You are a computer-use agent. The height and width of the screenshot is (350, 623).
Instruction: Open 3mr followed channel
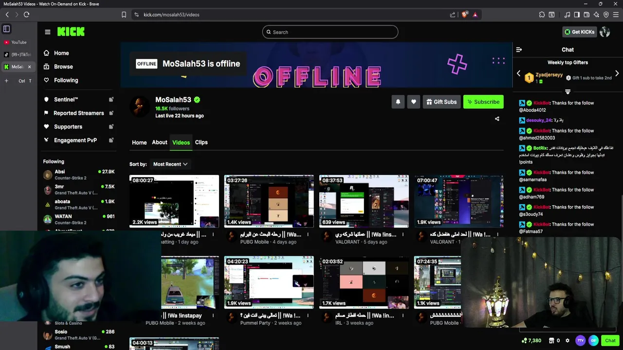(78, 190)
